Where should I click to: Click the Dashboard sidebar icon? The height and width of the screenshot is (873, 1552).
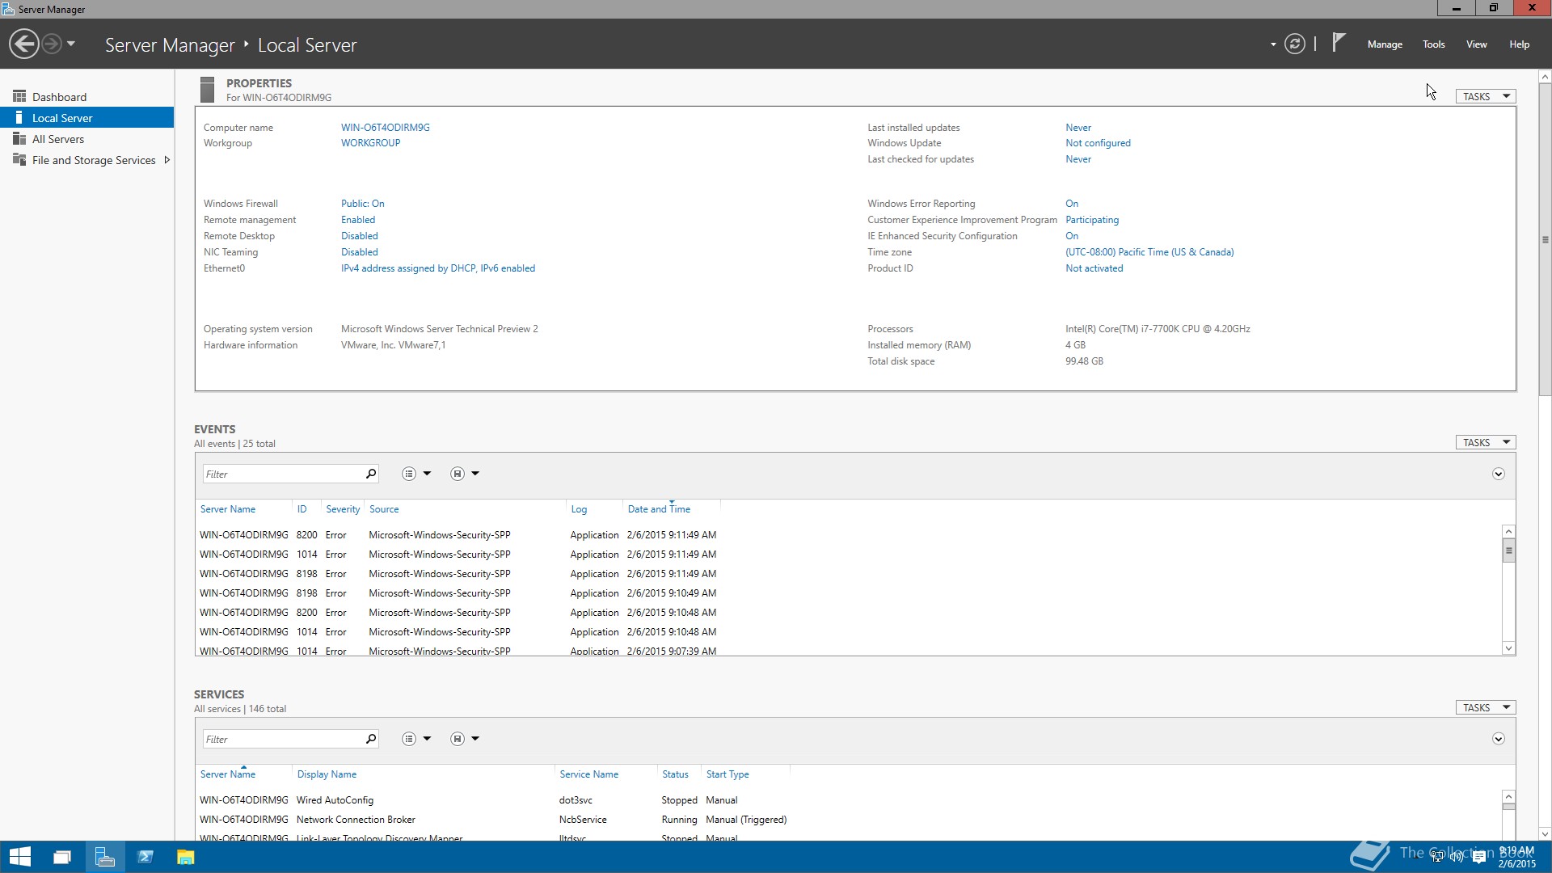[19, 96]
